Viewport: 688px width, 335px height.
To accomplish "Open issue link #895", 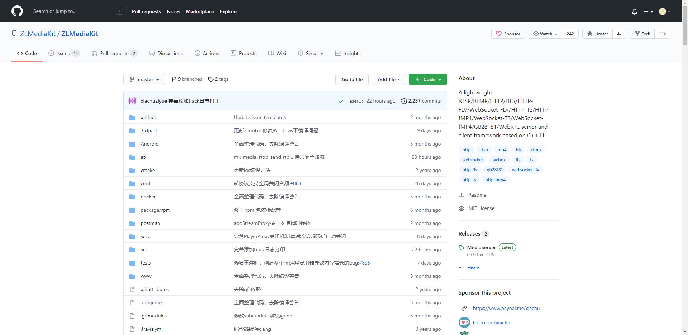I will pyautogui.click(x=364, y=263).
